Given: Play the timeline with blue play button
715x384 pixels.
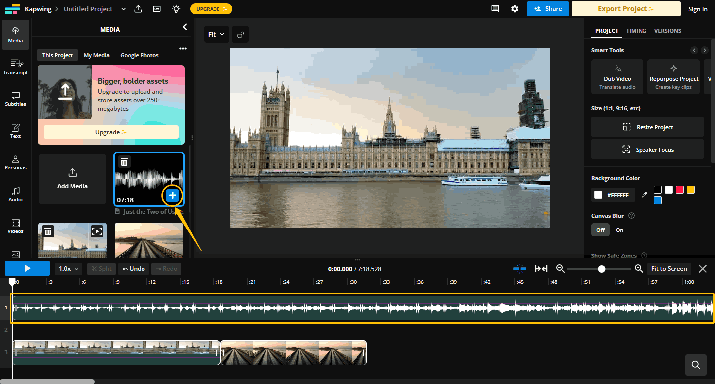Looking at the screenshot, I should point(27,268).
